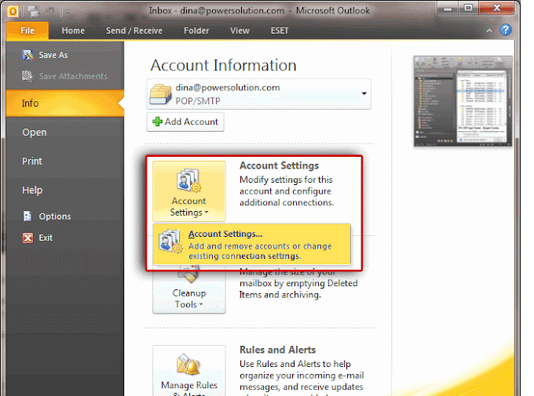Choose Account Settings... from the dropdown menu
Screen dimensions: 534x396
pyautogui.click(x=251, y=245)
